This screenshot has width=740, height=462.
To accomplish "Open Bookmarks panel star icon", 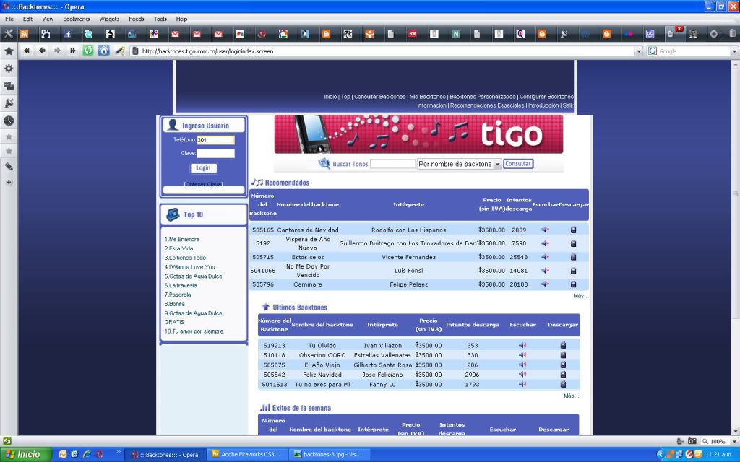I will (9, 51).
